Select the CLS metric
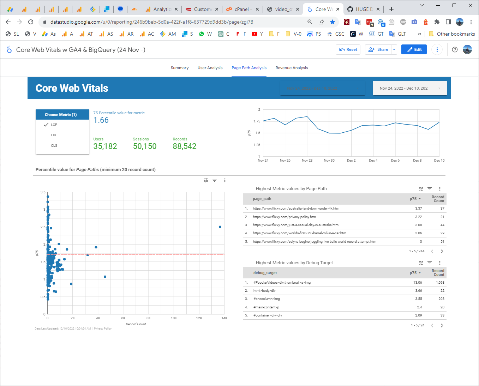 coord(54,145)
